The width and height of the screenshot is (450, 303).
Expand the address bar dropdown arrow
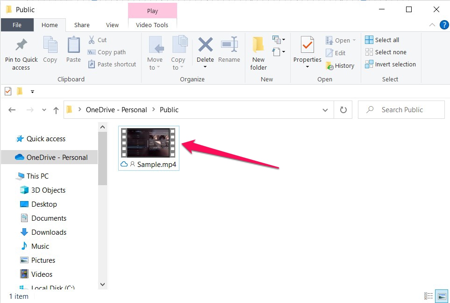pyautogui.click(x=325, y=109)
